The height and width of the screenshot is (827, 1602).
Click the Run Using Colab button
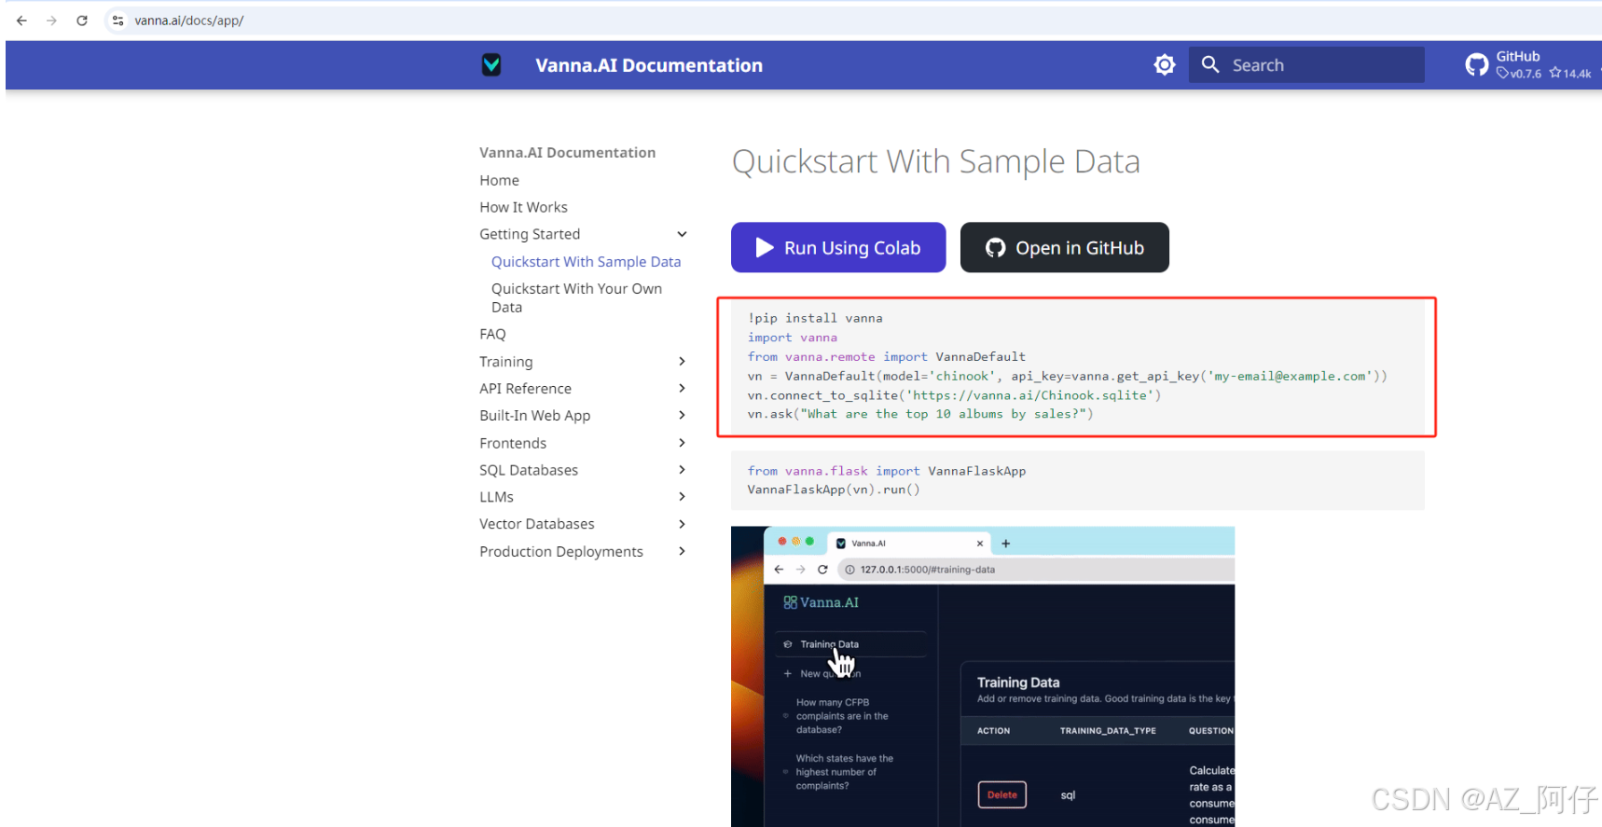(838, 247)
